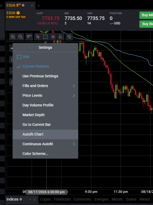153x205 pixels.
Task: Switch to the Metals tab
Action: (117, 199)
